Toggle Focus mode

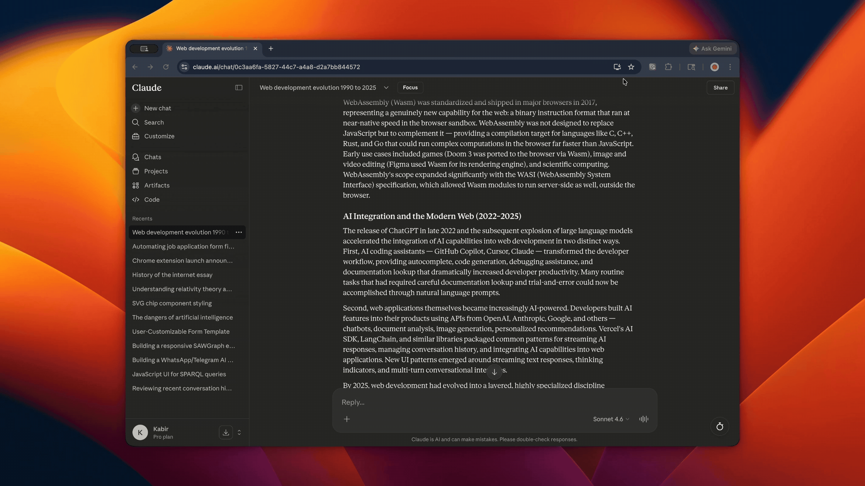click(410, 88)
